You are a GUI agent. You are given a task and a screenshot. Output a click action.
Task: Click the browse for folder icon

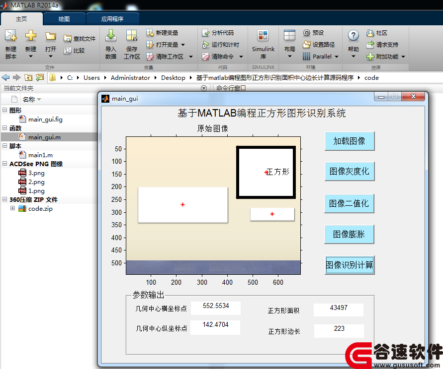(40, 77)
